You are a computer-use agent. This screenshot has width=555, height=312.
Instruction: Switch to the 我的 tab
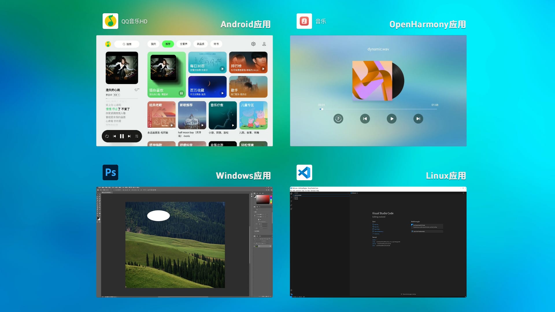(x=153, y=44)
